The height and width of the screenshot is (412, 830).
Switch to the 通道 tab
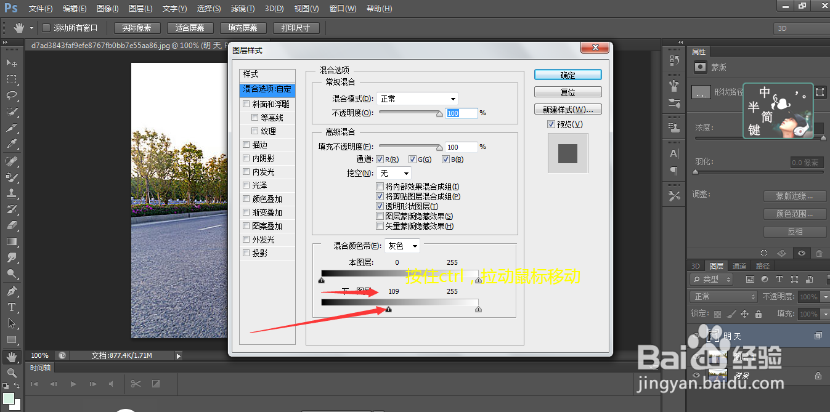click(739, 265)
